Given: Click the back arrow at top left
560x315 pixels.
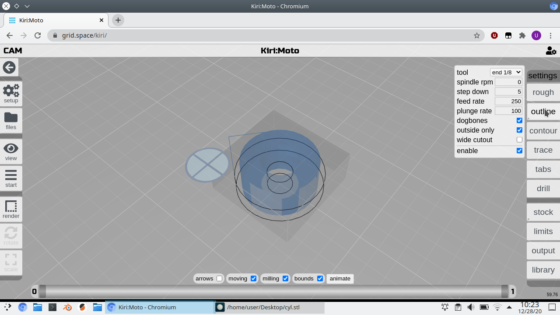Looking at the screenshot, I should (9, 67).
